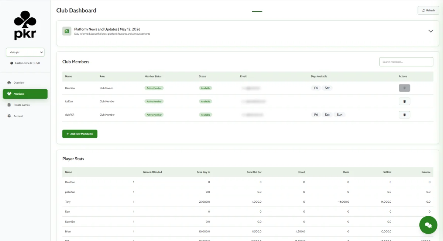Click the Overview home icon
Screen dimensions: 443x241
[9, 83]
